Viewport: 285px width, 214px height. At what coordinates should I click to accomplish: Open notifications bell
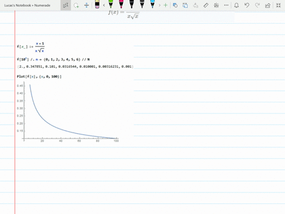[x=236, y=5]
